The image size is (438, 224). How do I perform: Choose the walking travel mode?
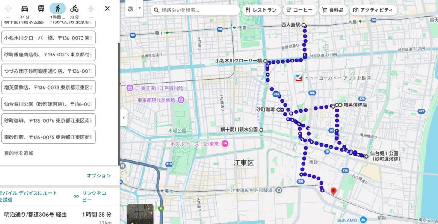58,9
